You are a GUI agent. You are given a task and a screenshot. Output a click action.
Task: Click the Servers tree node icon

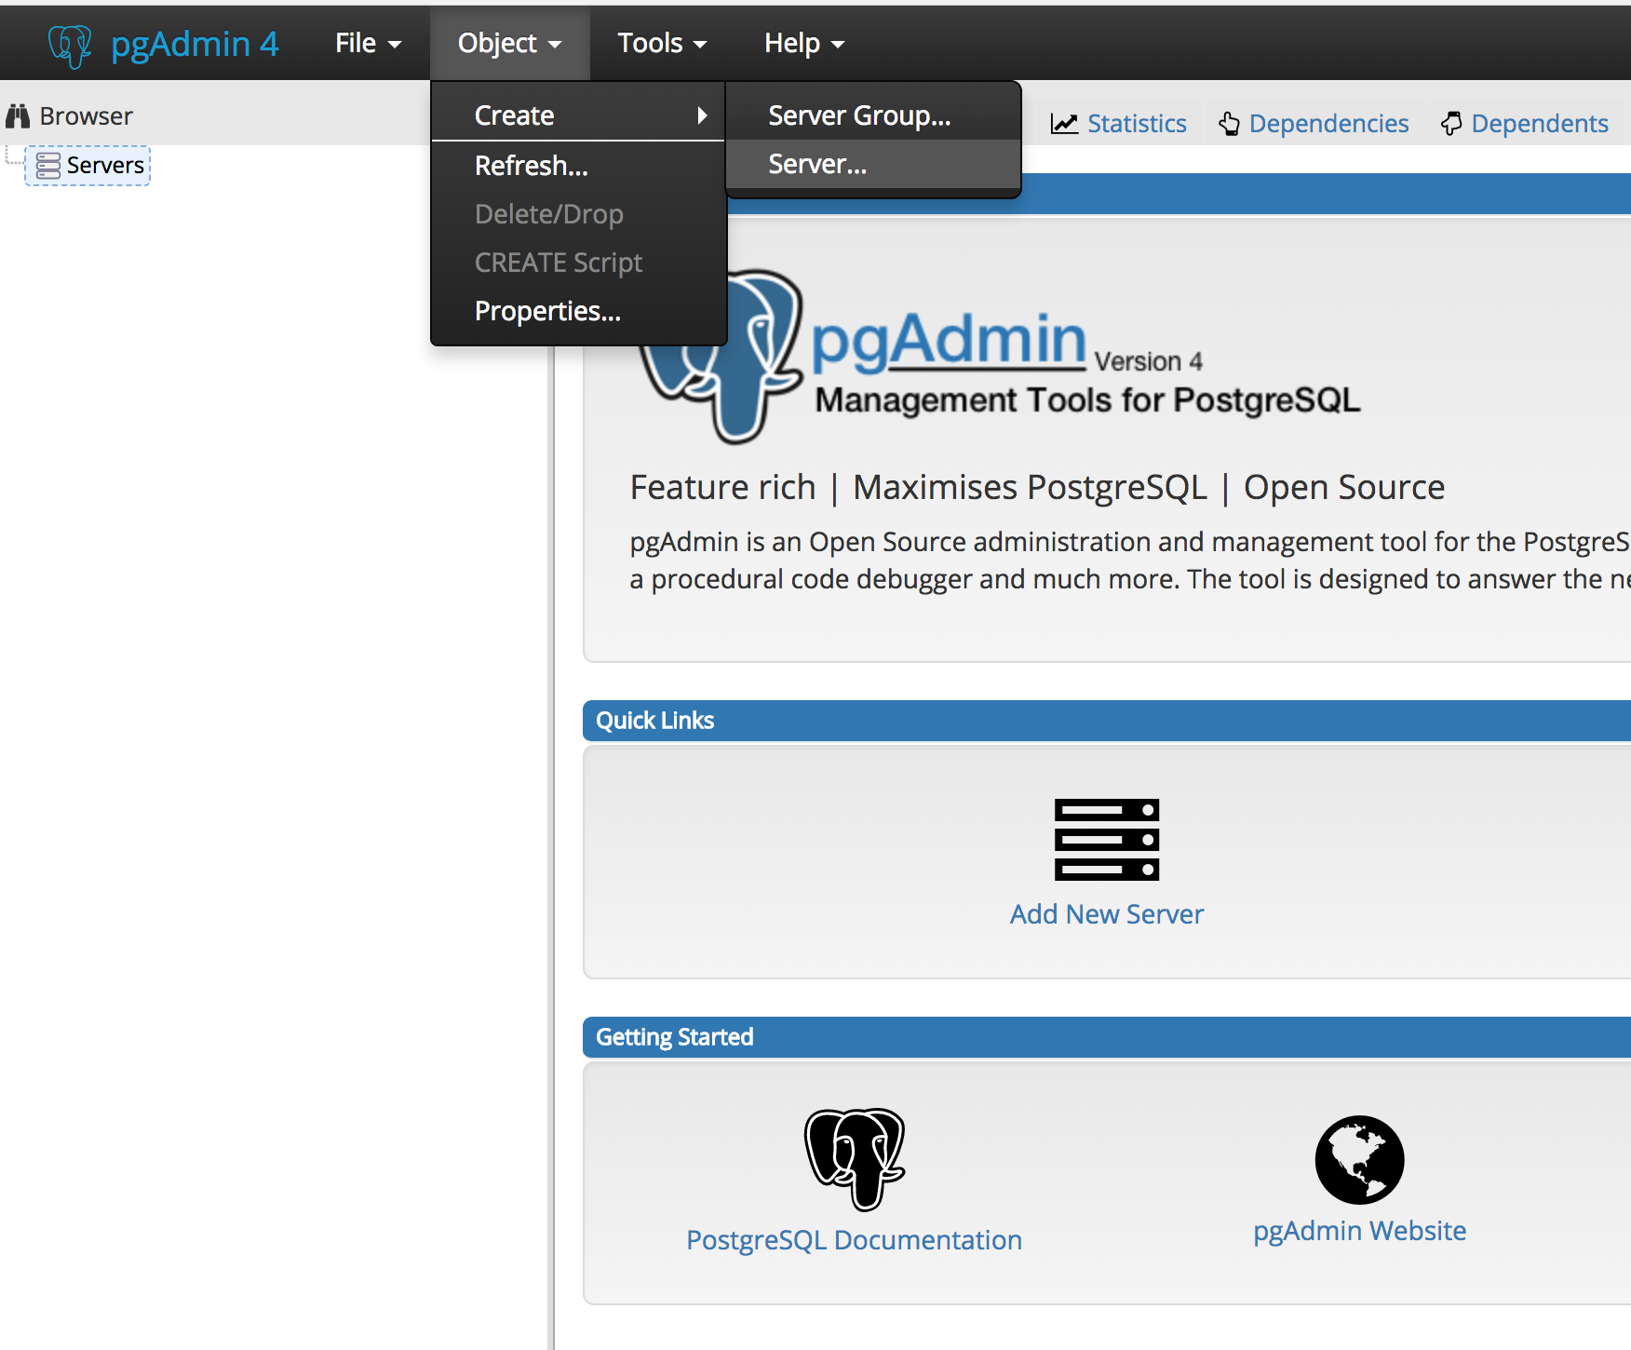[48, 166]
